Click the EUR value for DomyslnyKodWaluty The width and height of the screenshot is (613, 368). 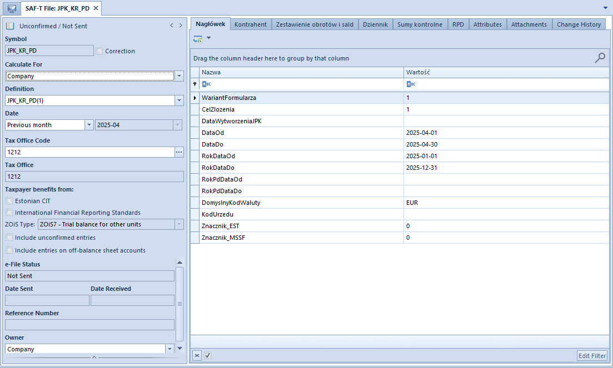click(x=412, y=203)
